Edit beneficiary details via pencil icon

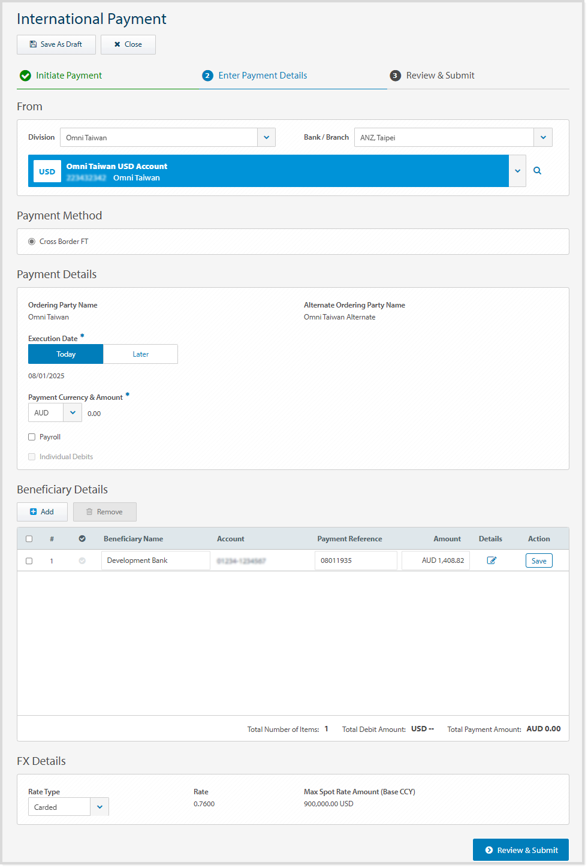(491, 560)
